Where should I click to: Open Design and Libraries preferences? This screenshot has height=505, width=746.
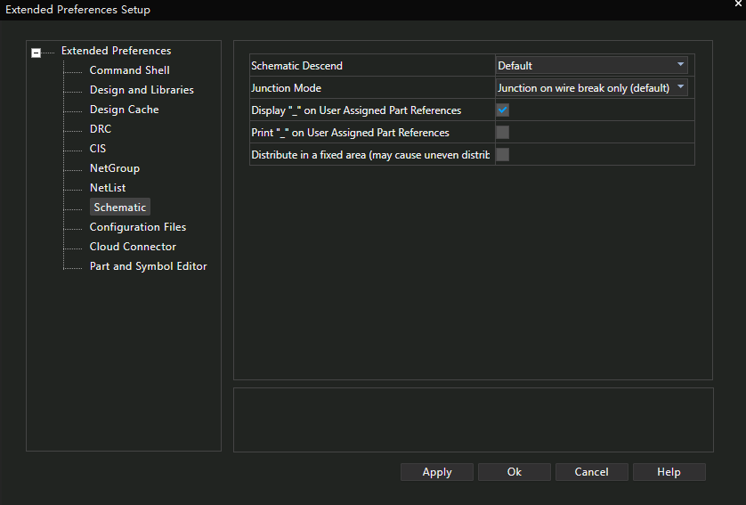point(142,90)
